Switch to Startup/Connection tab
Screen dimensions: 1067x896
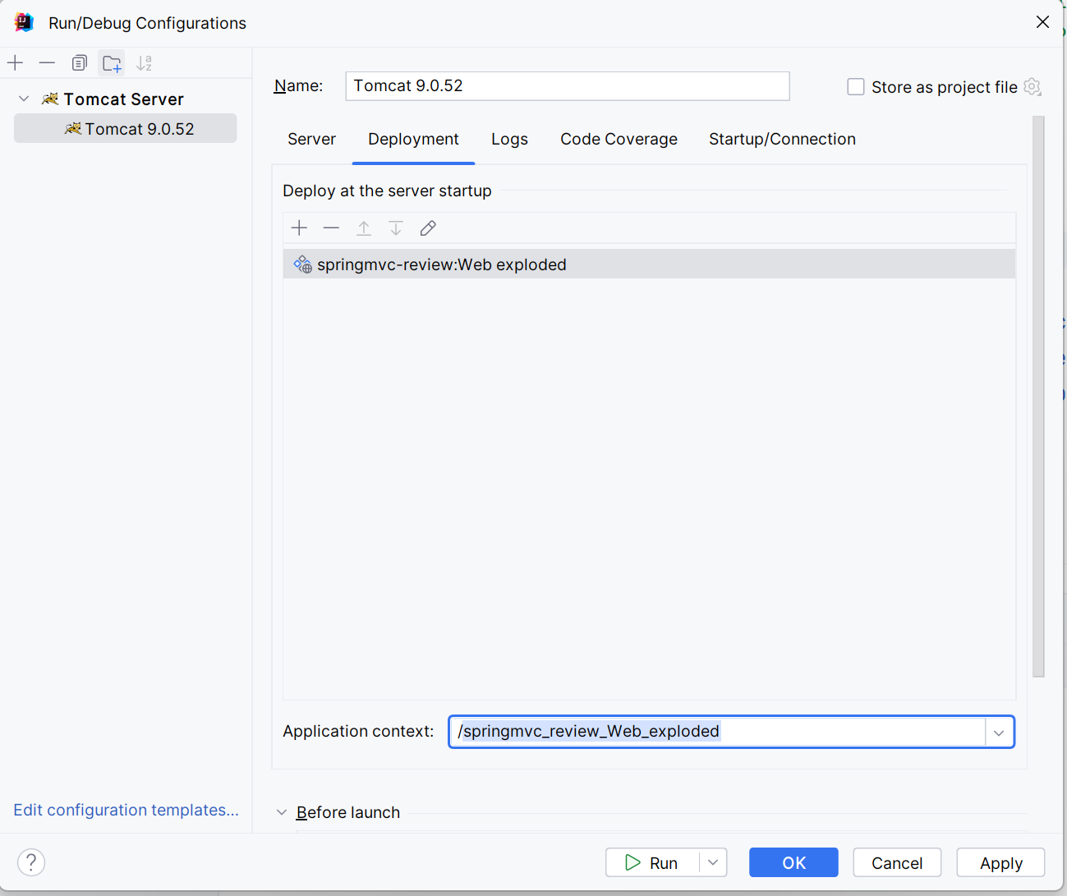(x=783, y=139)
